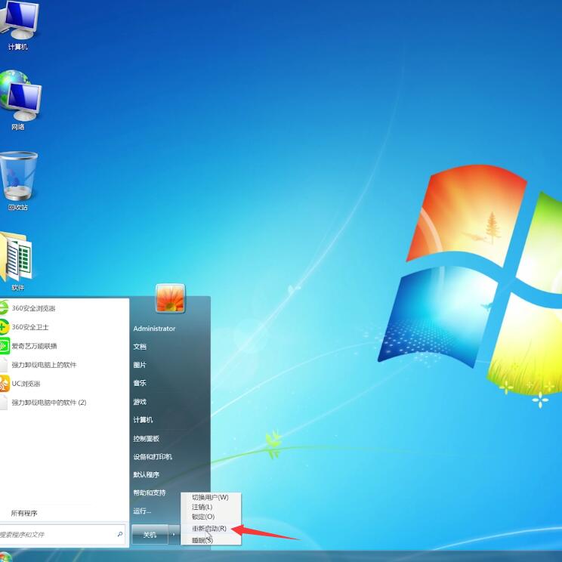Click the 关机 shutdown button
The image size is (562, 562).
coord(150,535)
